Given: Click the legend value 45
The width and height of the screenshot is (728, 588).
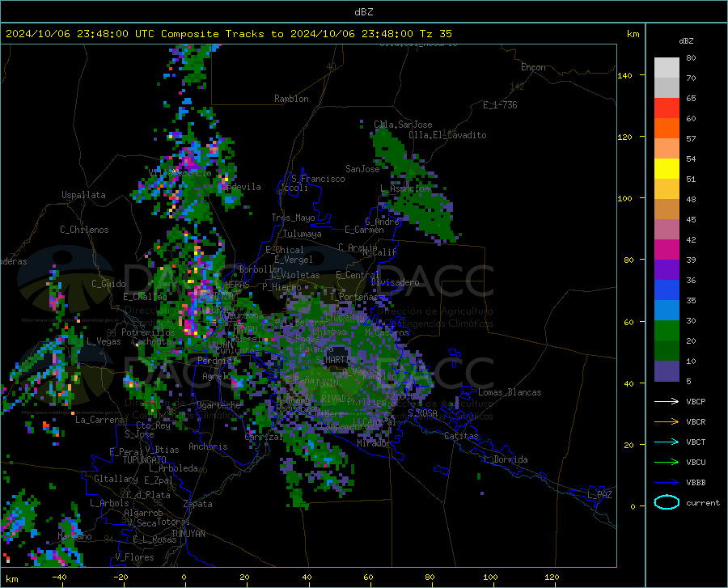Looking at the screenshot, I should click(x=692, y=219).
